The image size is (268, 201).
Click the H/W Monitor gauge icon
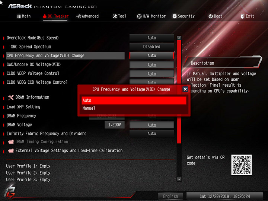(x=139, y=16)
